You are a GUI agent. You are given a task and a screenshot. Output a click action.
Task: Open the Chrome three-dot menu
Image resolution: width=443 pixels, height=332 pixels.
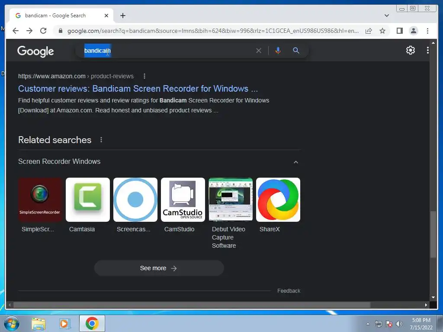pyautogui.click(x=427, y=31)
